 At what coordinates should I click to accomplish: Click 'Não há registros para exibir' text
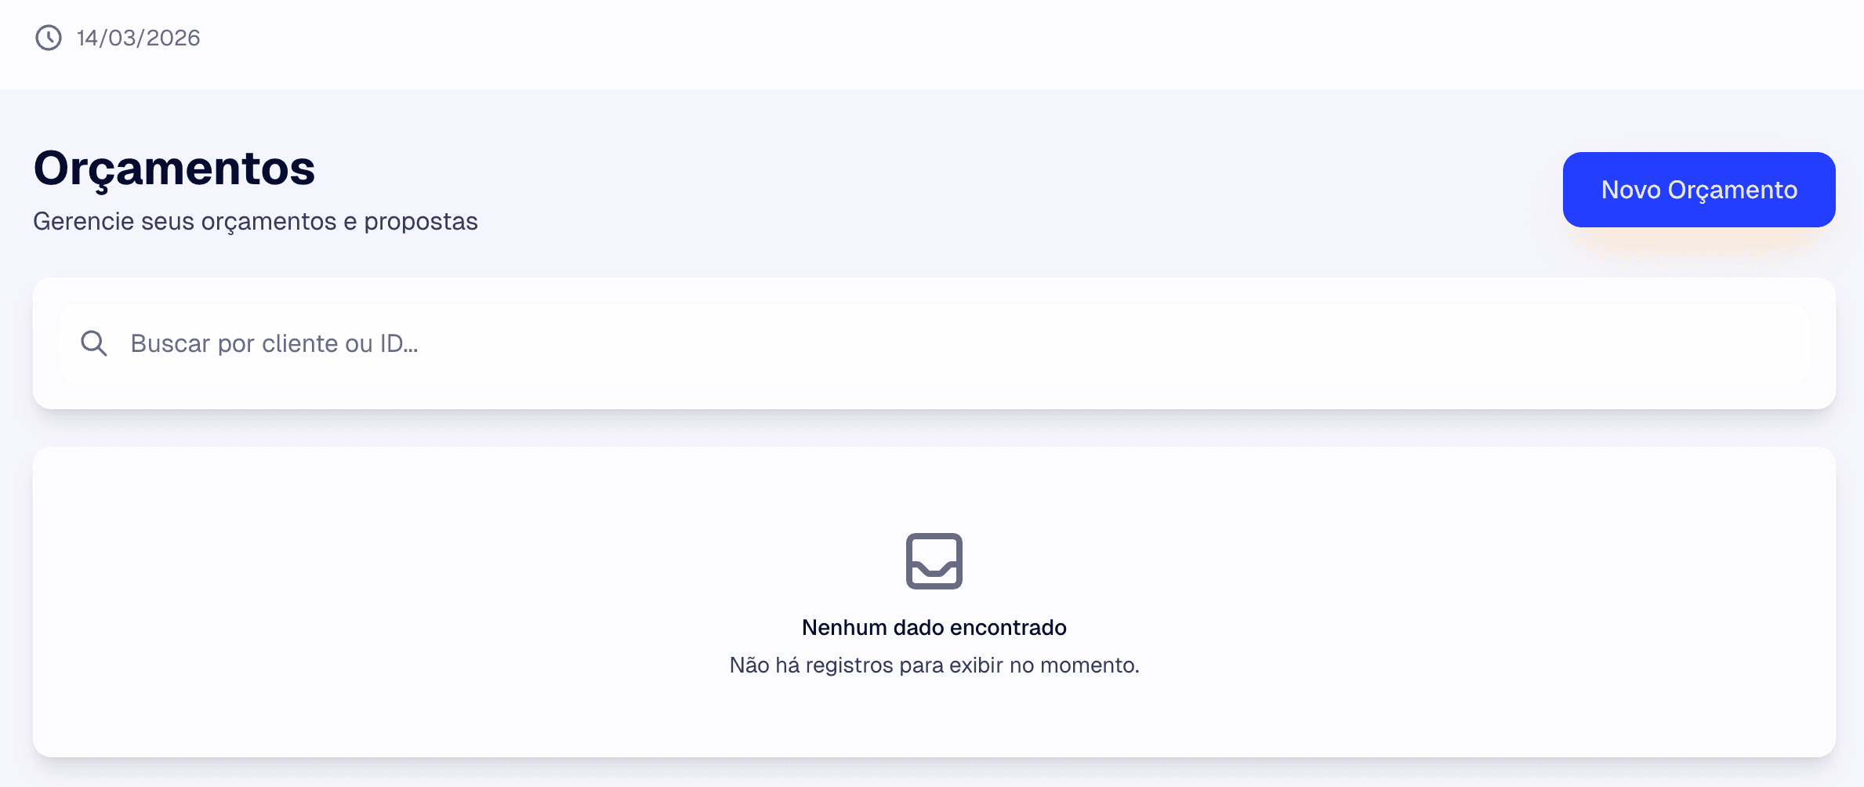[x=934, y=665]
